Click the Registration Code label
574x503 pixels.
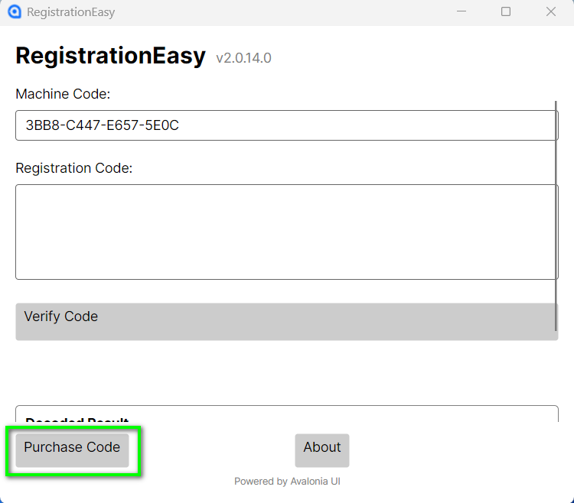coord(73,168)
